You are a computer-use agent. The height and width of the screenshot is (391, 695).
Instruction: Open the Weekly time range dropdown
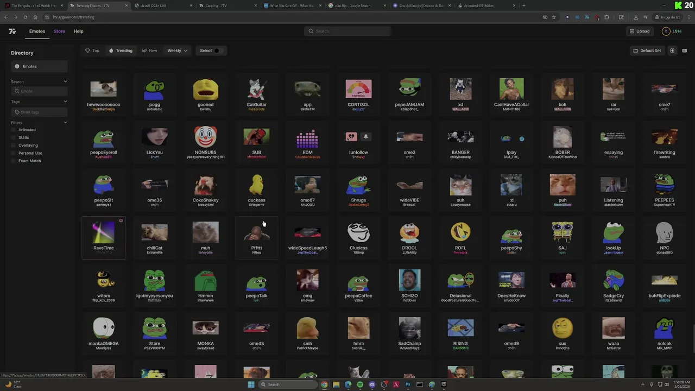tap(177, 51)
